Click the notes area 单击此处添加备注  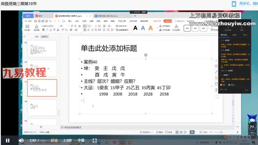click(x=73, y=127)
